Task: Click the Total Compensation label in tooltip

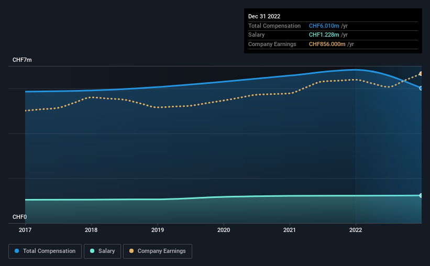Action: (x=274, y=26)
